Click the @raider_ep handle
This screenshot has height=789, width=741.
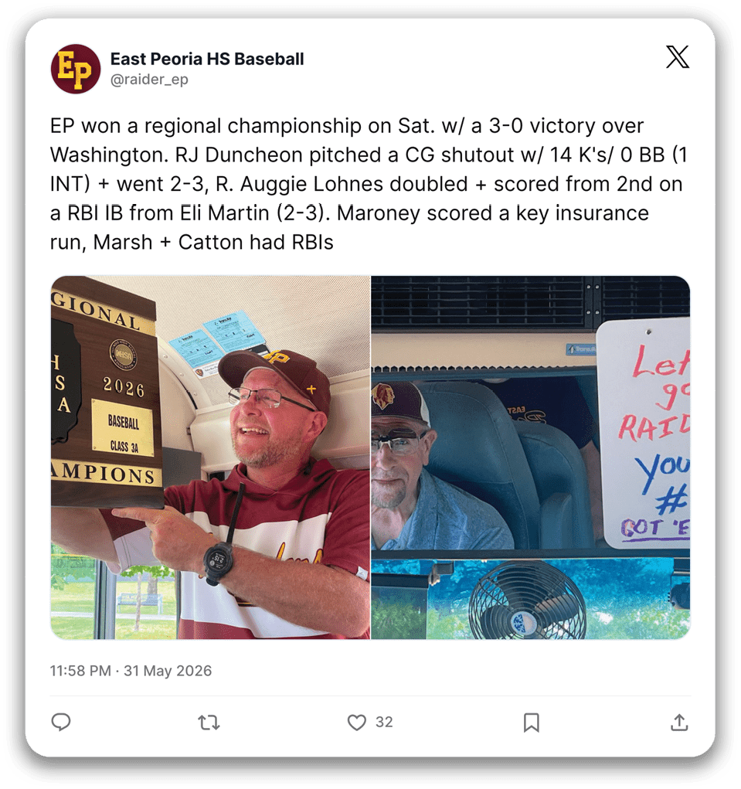pyautogui.click(x=149, y=80)
